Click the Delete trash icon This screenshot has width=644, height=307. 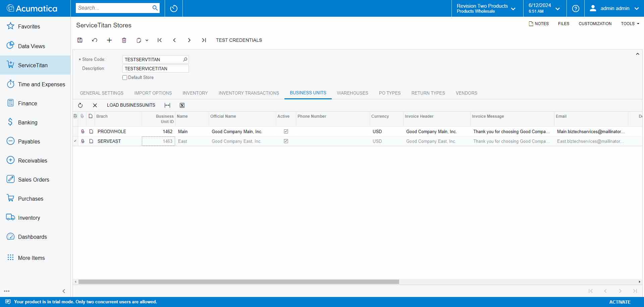tap(124, 40)
